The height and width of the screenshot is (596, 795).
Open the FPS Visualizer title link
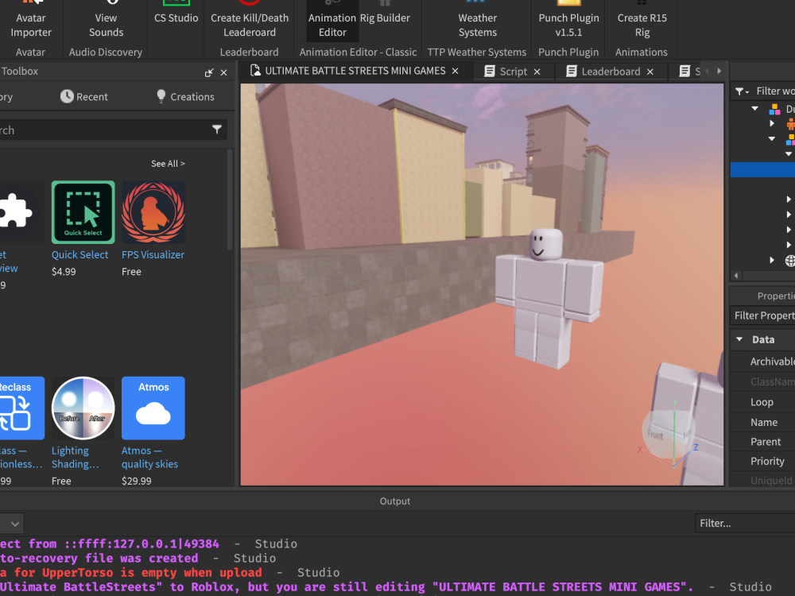pyautogui.click(x=153, y=254)
